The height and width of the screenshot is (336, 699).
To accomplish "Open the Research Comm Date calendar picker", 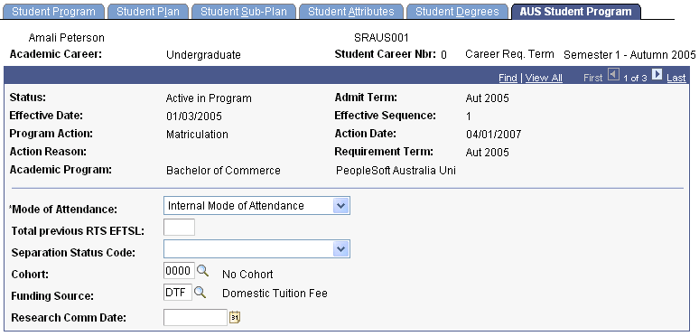I will pyautogui.click(x=235, y=317).
